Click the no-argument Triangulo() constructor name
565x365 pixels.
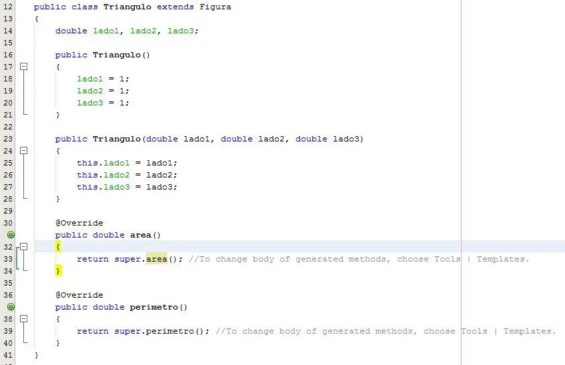[x=117, y=55]
